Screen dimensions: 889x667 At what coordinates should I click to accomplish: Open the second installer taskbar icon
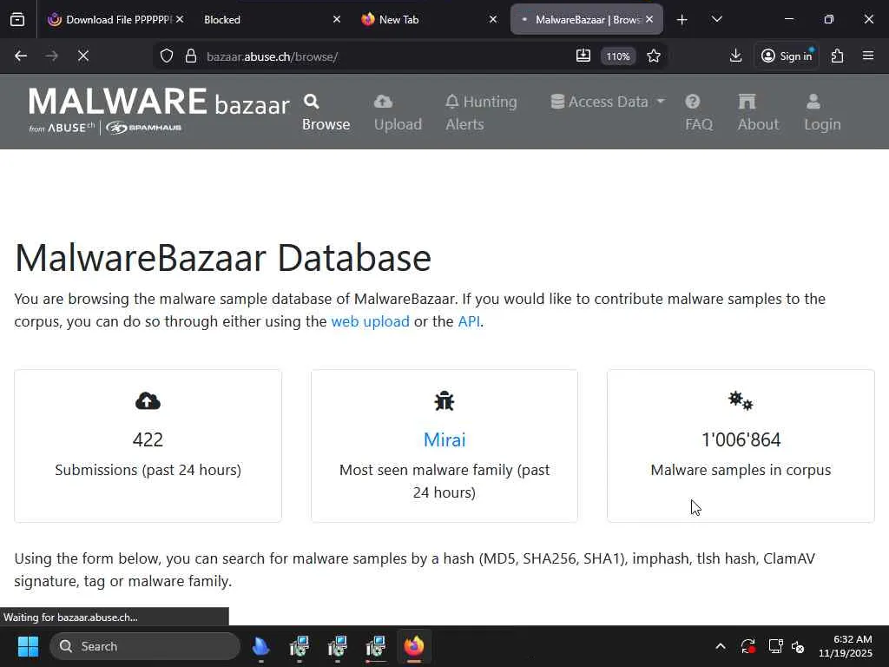click(338, 646)
